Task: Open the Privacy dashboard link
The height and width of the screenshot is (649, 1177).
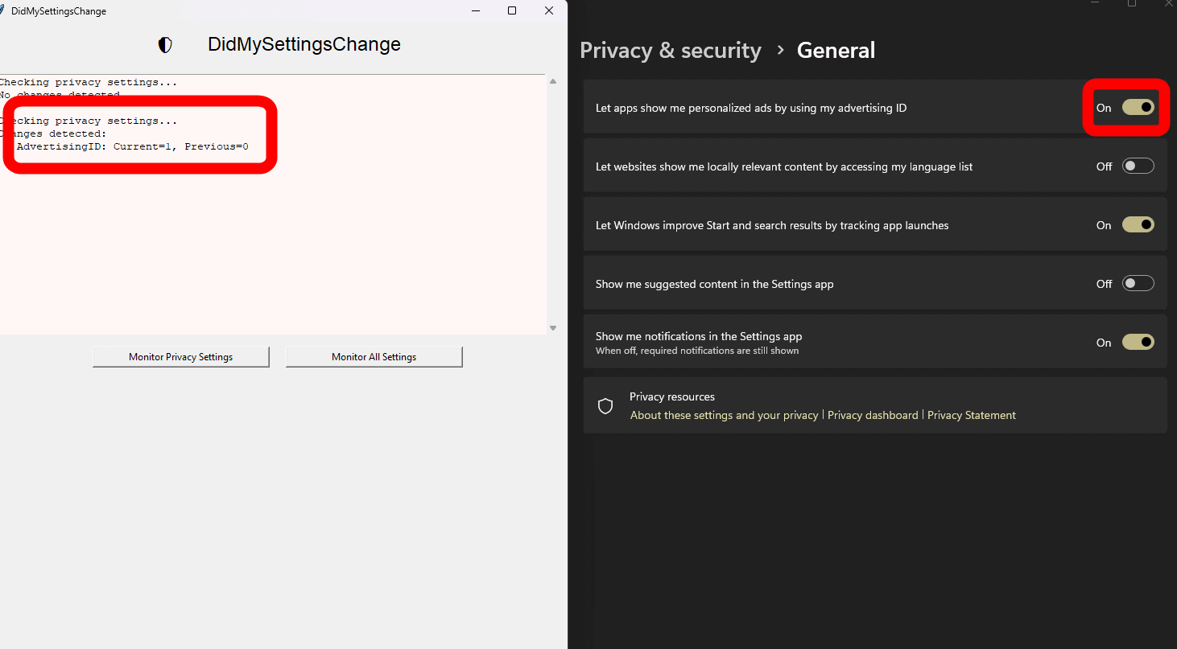Action: [x=873, y=416]
